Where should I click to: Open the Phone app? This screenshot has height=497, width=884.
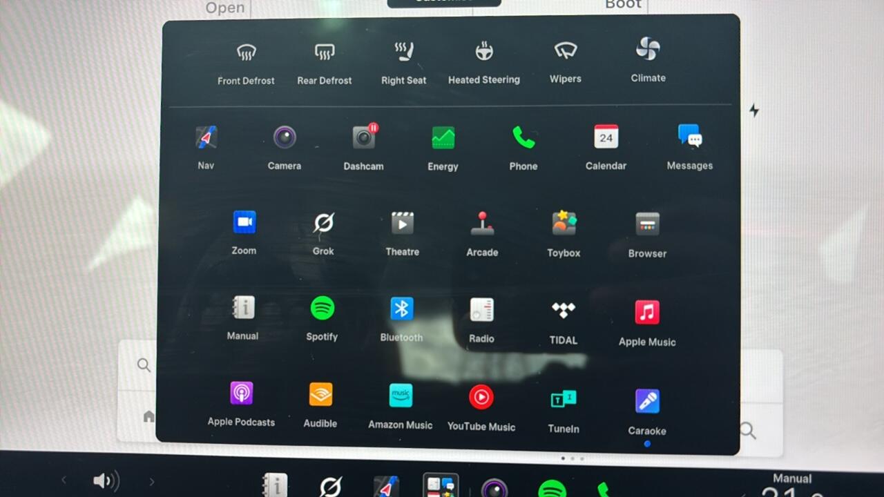pos(523,147)
